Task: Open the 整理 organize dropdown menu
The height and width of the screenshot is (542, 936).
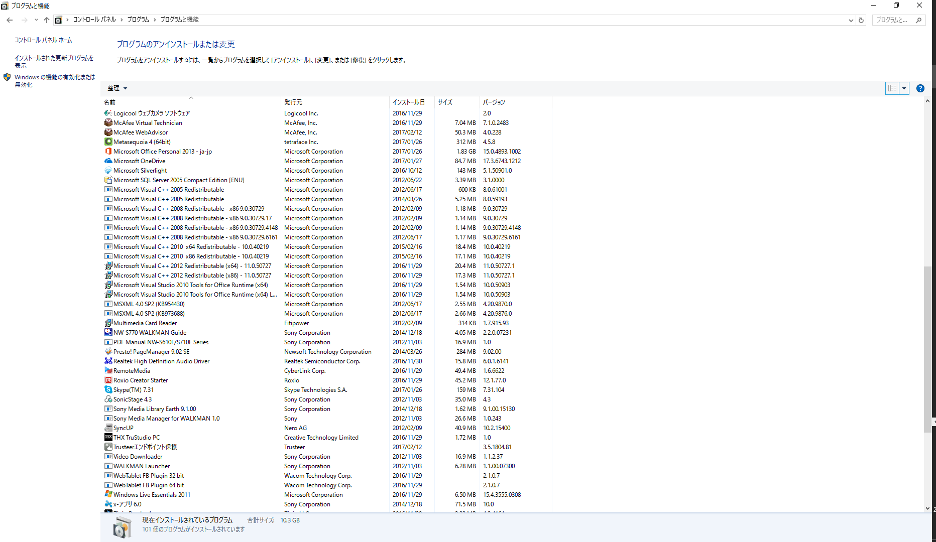Action: point(117,88)
